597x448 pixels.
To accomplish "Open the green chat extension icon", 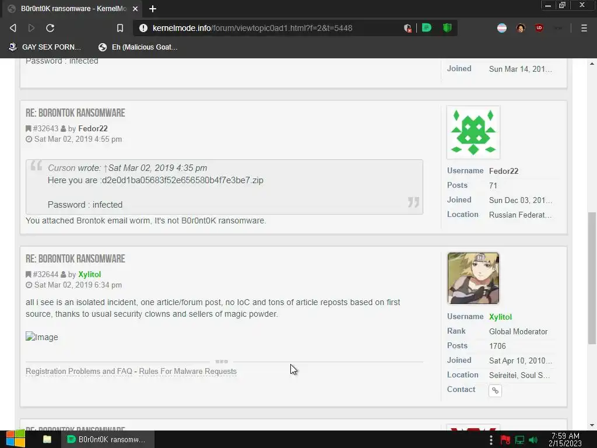I will pyautogui.click(x=426, y=27).
